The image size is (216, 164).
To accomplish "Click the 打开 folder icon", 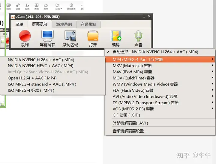I will click(x=93, y=36).
